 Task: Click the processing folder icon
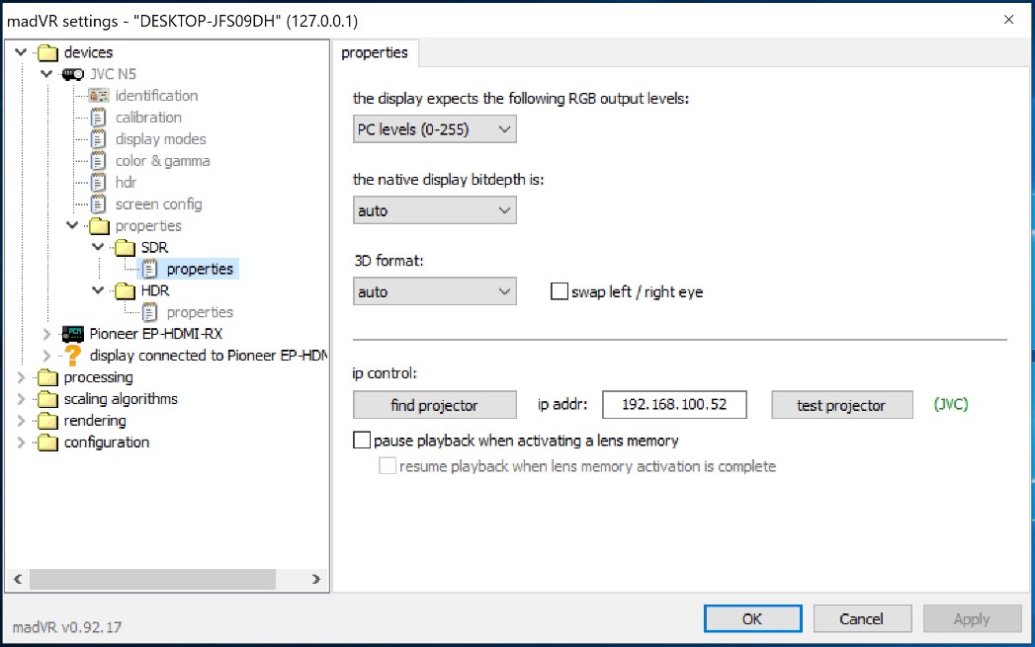point(47,378)
